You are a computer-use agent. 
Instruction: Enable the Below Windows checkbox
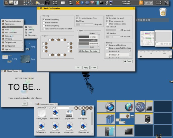click(44, 23)
